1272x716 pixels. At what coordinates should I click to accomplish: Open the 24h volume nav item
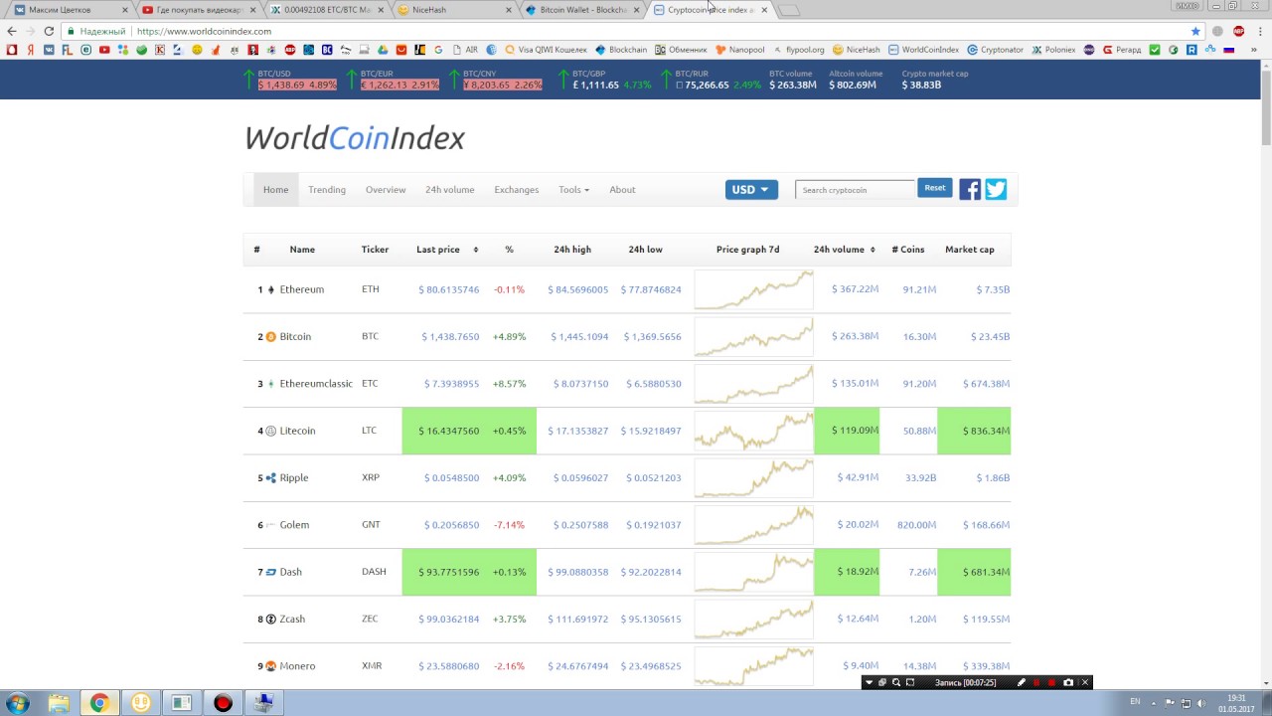coord(450,190)
